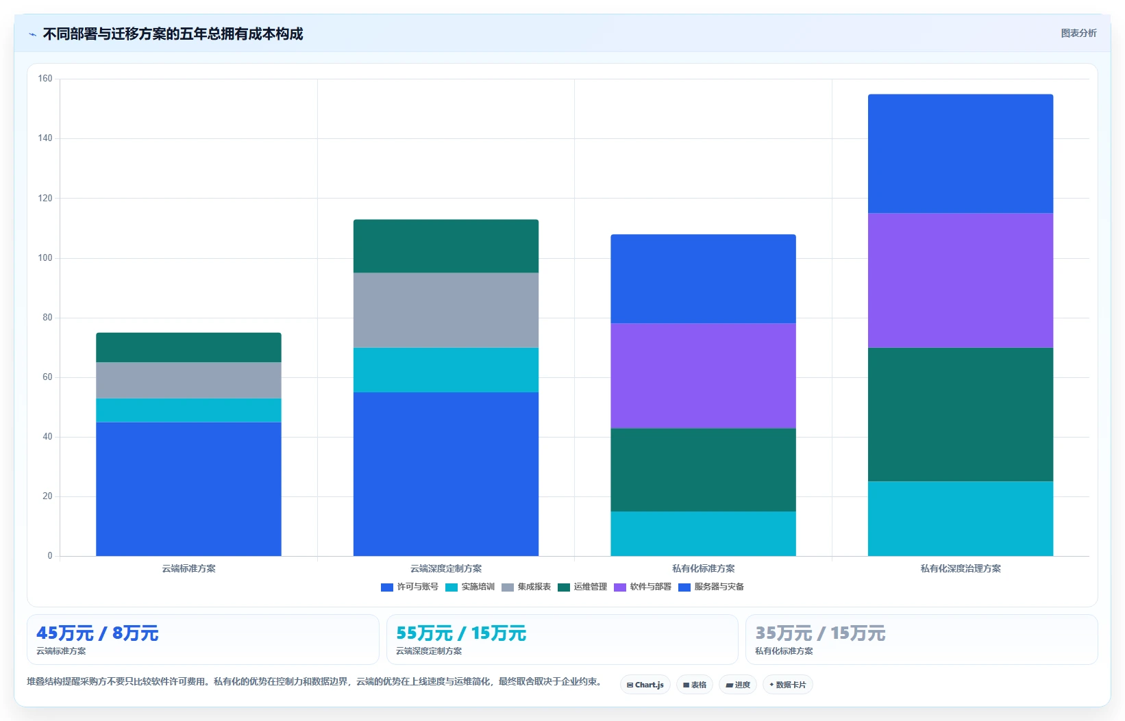This screenshot has width=1125, height=721.
Task: Click blue 许可与账号 segment of 云端标准方案 bar
Action: pos(188,489)
